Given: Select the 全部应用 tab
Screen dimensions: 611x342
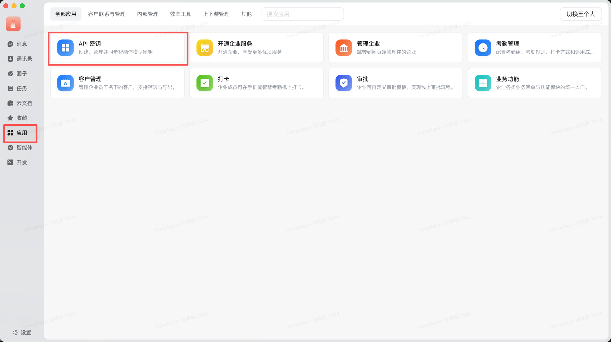Looking at the screenshot, I should tap(66, 14).
